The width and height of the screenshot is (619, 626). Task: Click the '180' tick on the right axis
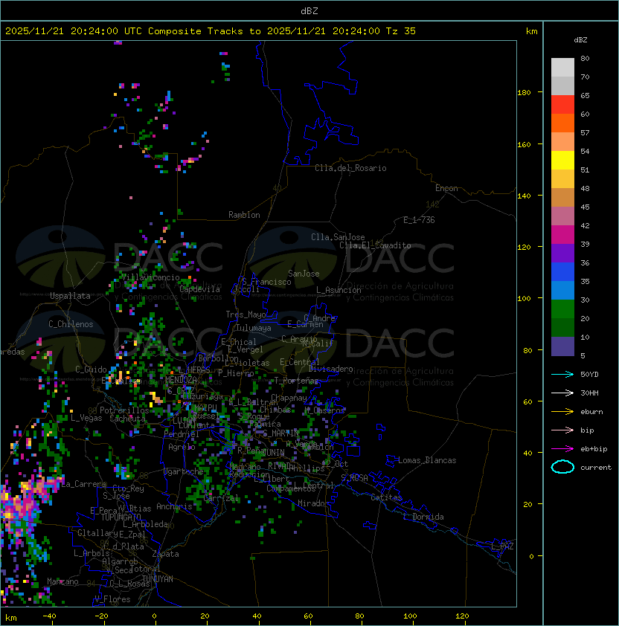[524, 93]
